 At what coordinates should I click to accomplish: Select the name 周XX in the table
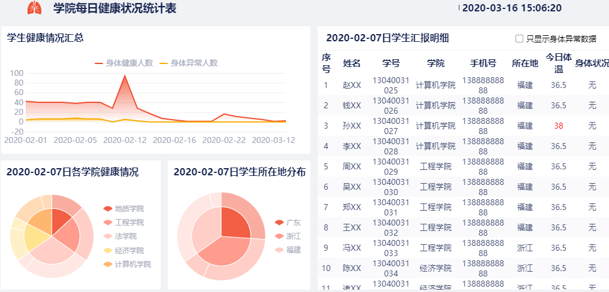352,167
